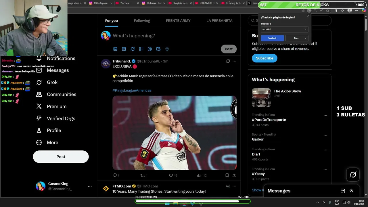Launch Copilot from browser toolbar
This screenshot has height=207, width=368.
(364, 10)
